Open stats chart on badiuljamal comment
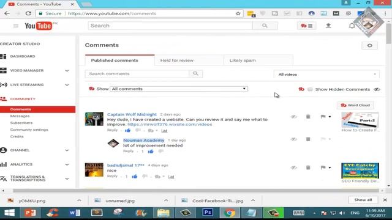Screen dimensions: 392x220 click(x=171, y=177)
